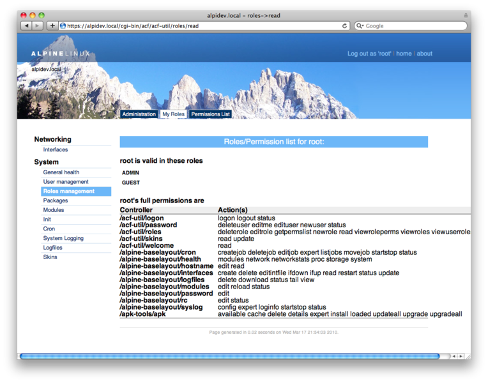Open System Logging in sidebar
The image size is (488, 383).
click(x=63, y=238)
